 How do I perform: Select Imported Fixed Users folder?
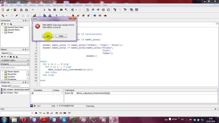coord(15,27)
